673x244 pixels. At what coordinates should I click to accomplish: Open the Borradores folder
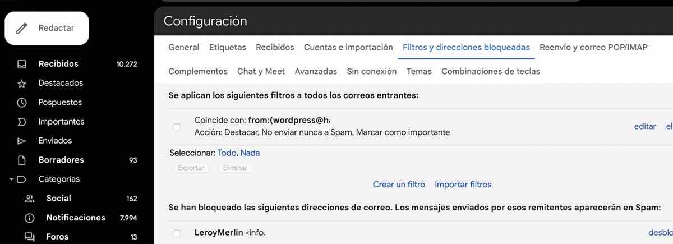(61, 160)
